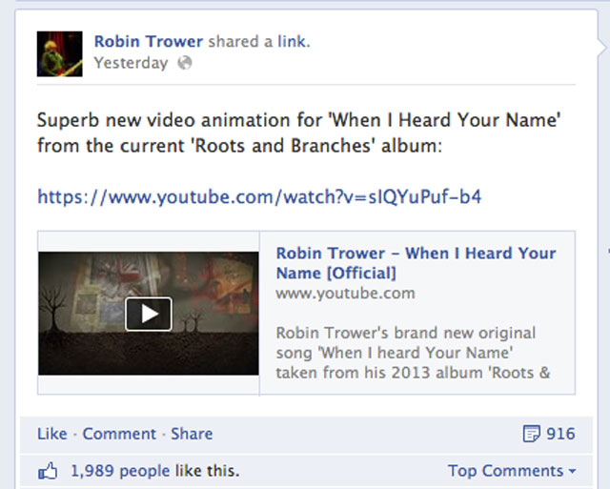
Task: Play the embedded video
Action: [149, 314]
